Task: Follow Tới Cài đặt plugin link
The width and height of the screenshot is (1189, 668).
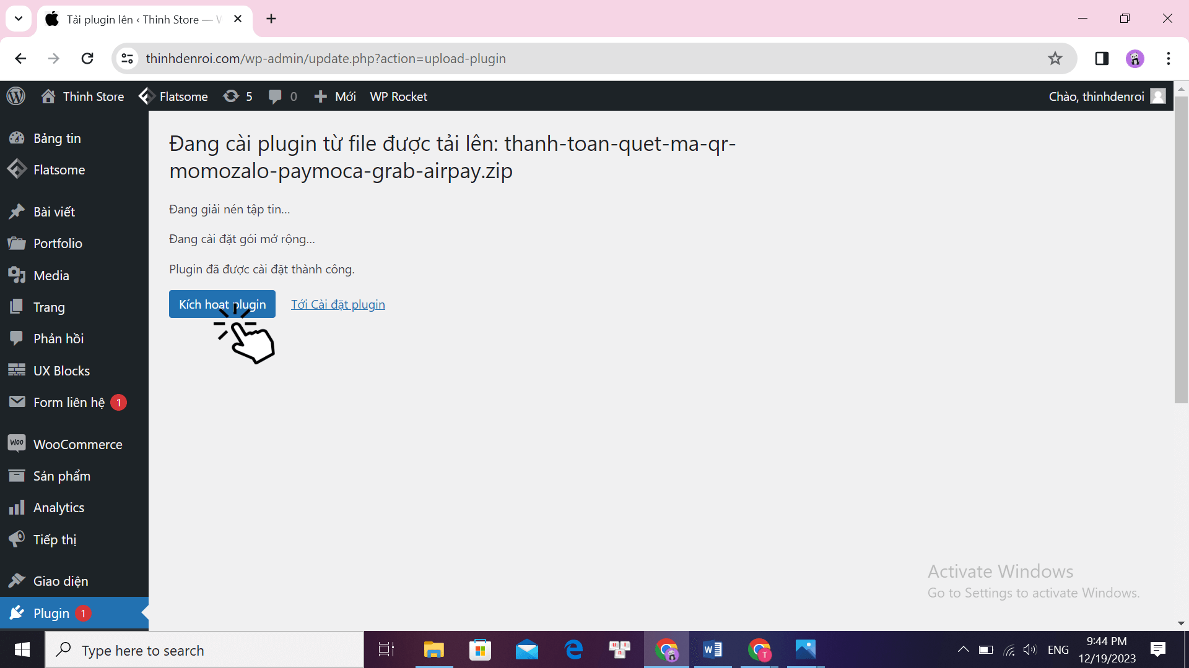Action: click(338, 304)
